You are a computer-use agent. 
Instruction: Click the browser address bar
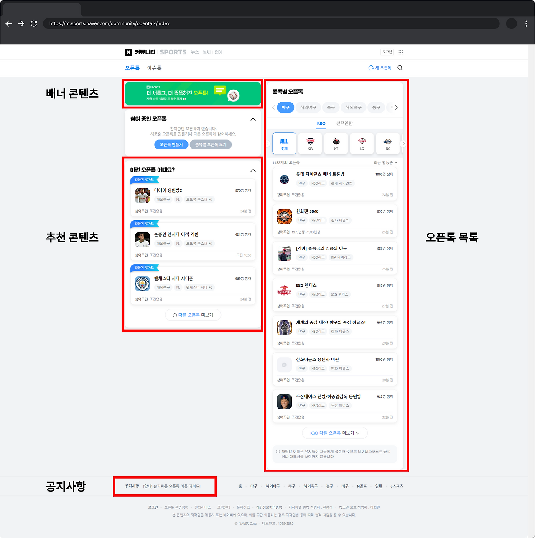click(272, 23)
